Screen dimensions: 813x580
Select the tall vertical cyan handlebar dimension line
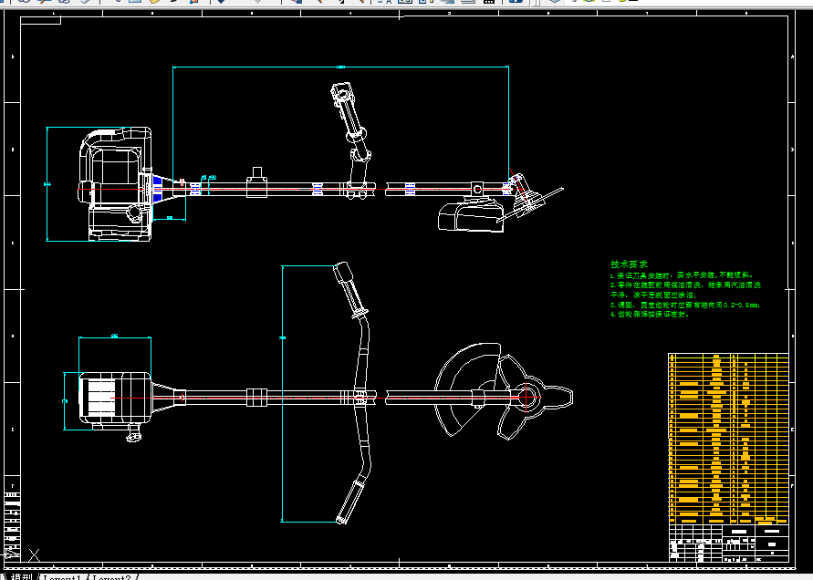pos(282,394)
